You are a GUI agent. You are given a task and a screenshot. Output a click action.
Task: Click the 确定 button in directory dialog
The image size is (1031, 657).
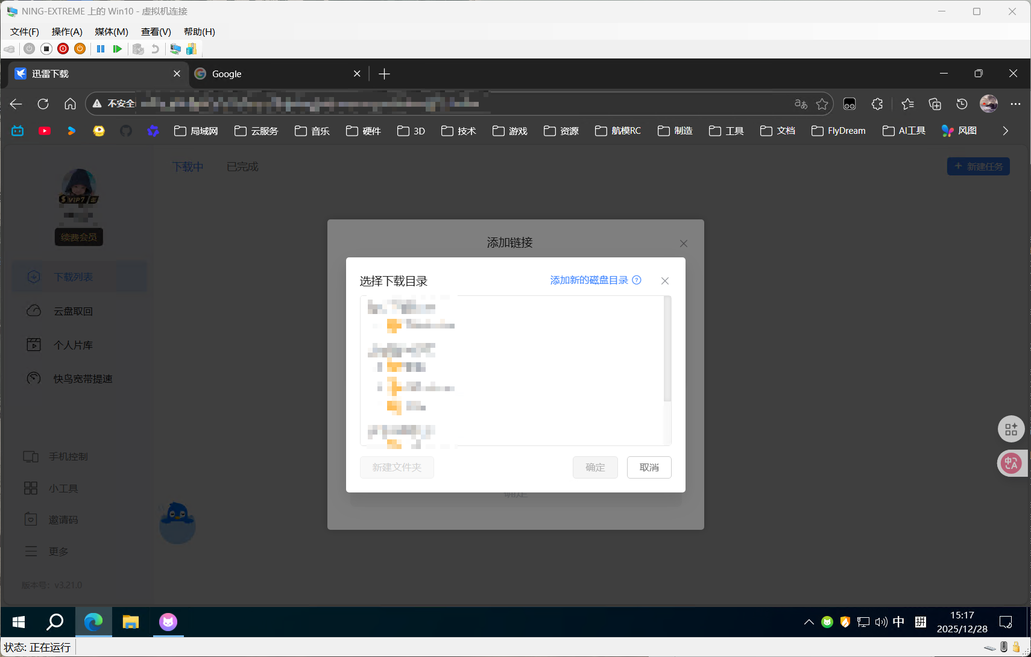[x=595, y=467]
